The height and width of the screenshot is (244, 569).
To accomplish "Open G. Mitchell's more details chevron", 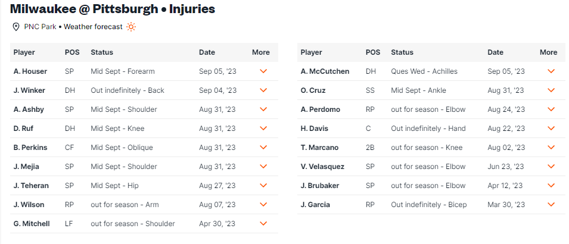I will coord(263,224).
